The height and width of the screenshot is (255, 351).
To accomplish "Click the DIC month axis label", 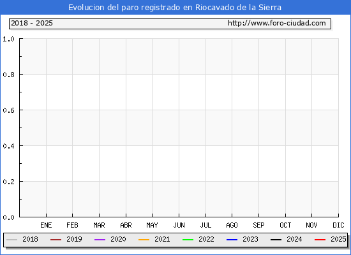I will 338,225.
